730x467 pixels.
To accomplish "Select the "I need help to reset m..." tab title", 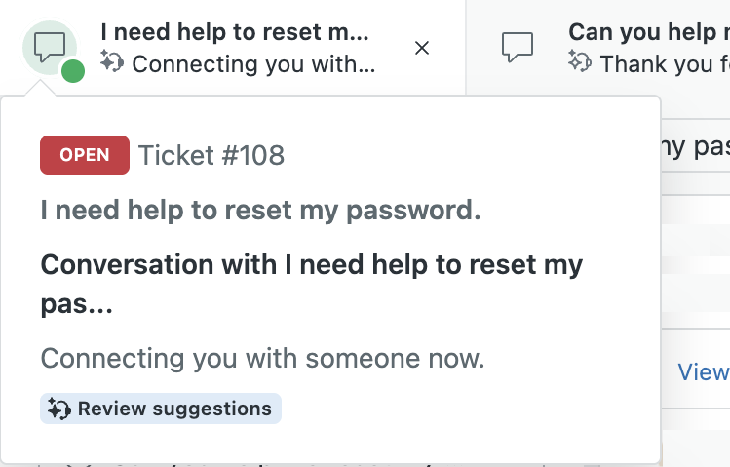I will pyautogui.click(x=235, y=31).
